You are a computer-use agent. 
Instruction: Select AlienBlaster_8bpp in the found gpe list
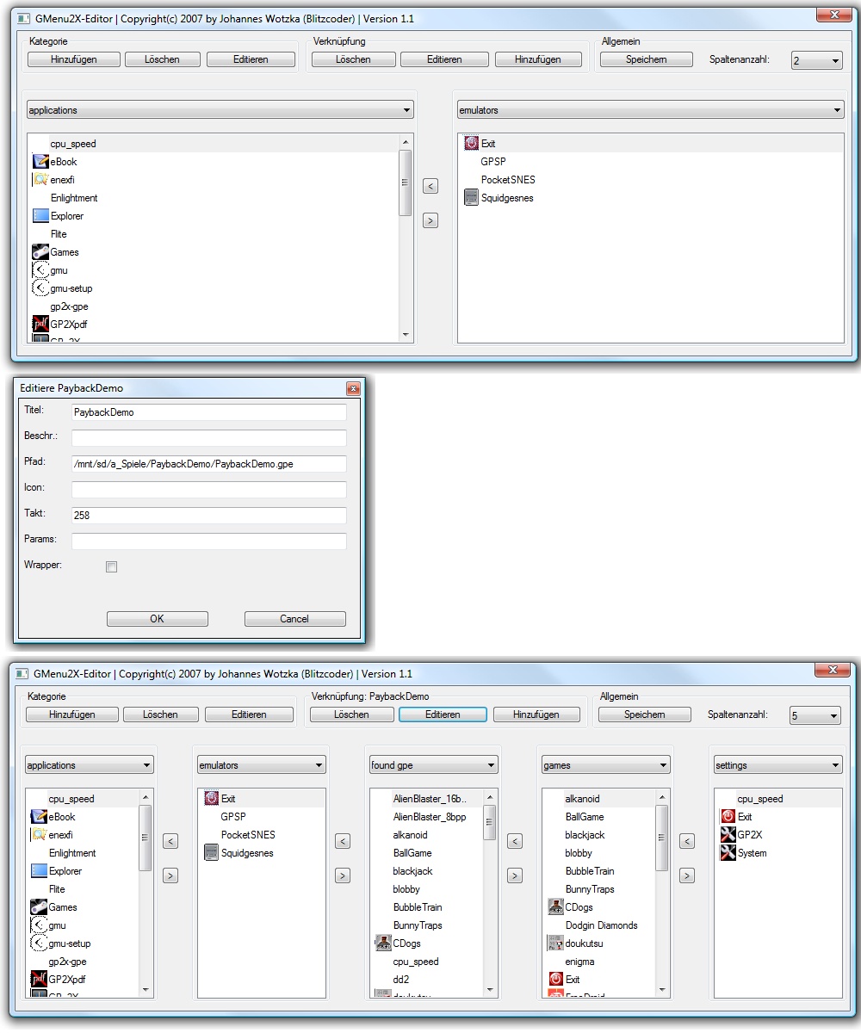click(x=429, y=817)
